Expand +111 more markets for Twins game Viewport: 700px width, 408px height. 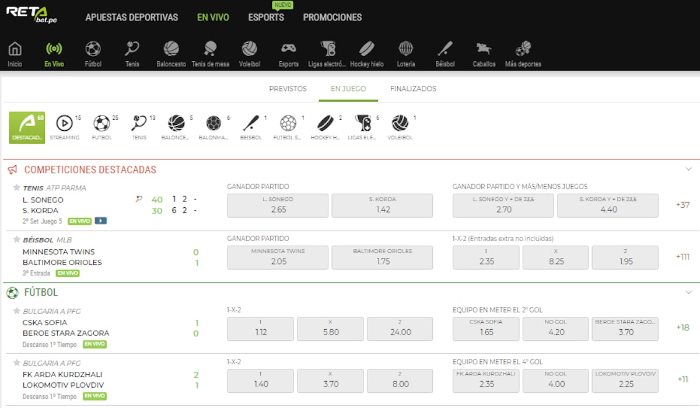click(682, 257)
